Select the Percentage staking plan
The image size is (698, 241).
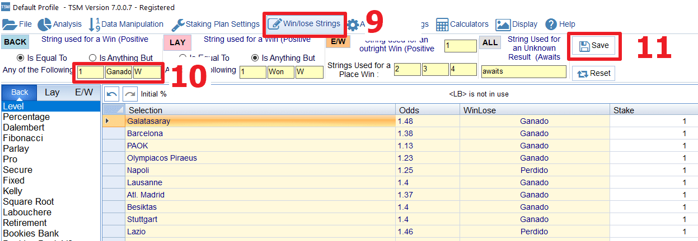click(50, 117)
